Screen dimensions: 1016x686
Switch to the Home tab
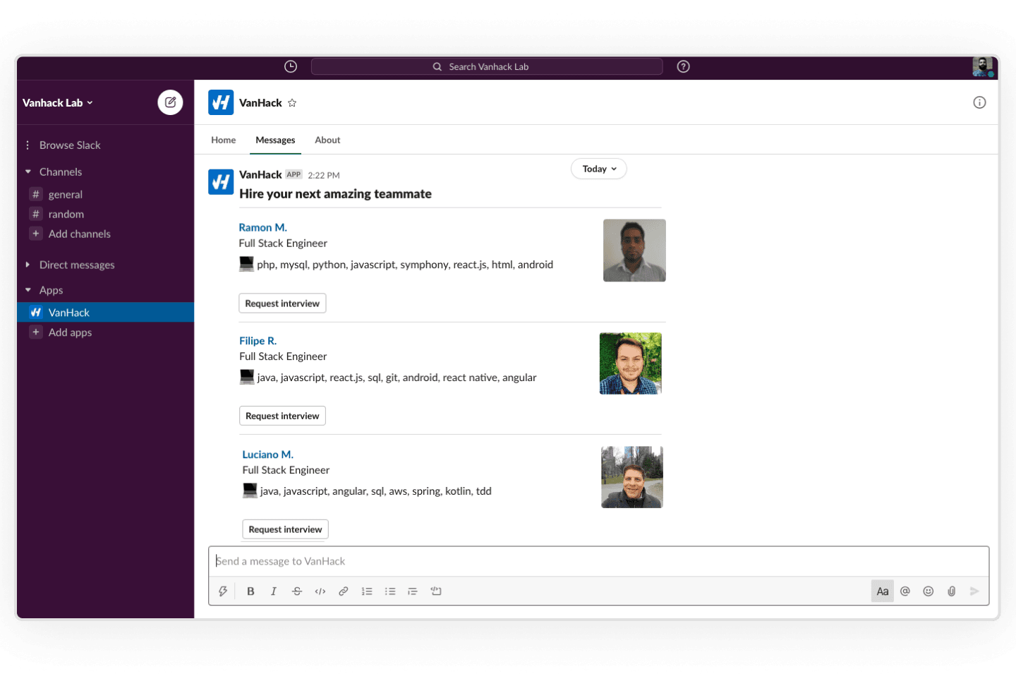[x=223, y=140]
